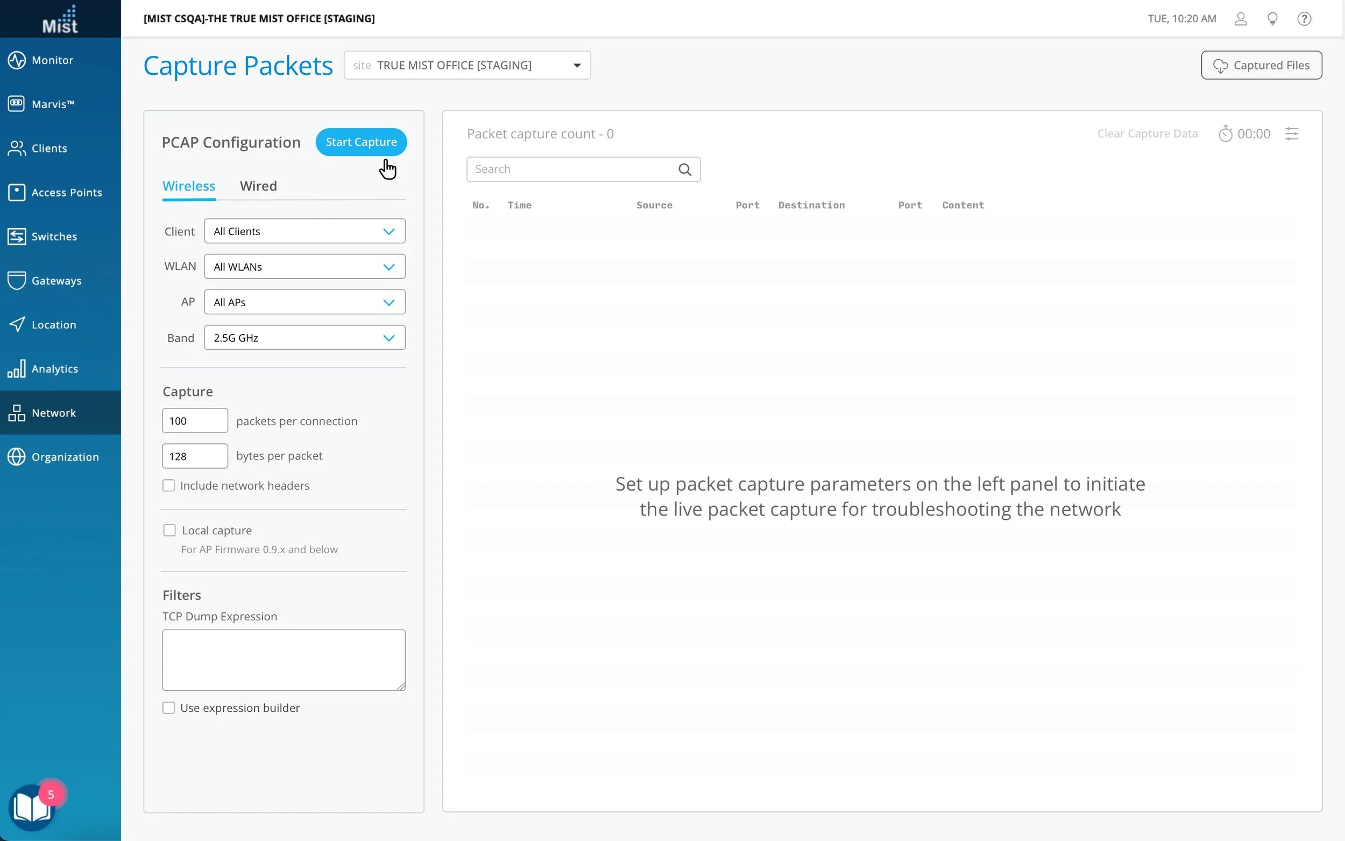1345x841 pixels.
Task: Toggle Use expression builder checkbox
Action: (x=168, y=708)
